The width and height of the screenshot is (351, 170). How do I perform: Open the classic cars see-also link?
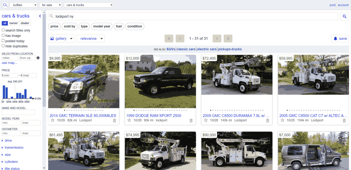(x=186, y=49)
